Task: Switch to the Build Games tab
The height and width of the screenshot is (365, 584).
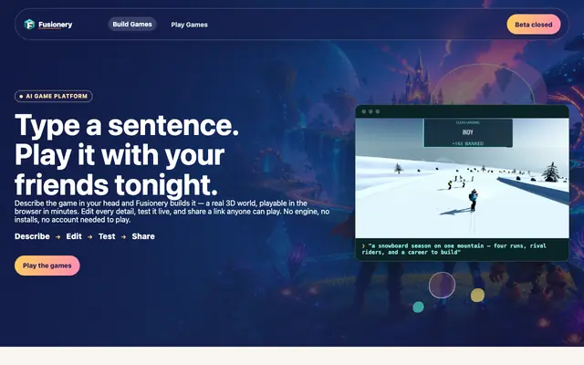Action: [132, 25]
